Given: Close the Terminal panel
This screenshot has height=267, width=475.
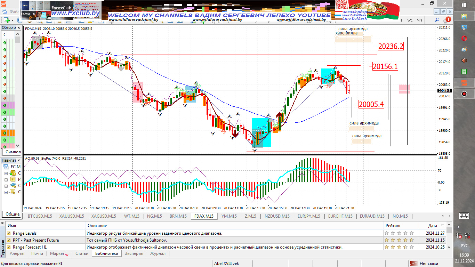Looking at the screenshot, I should pos(3,223).
